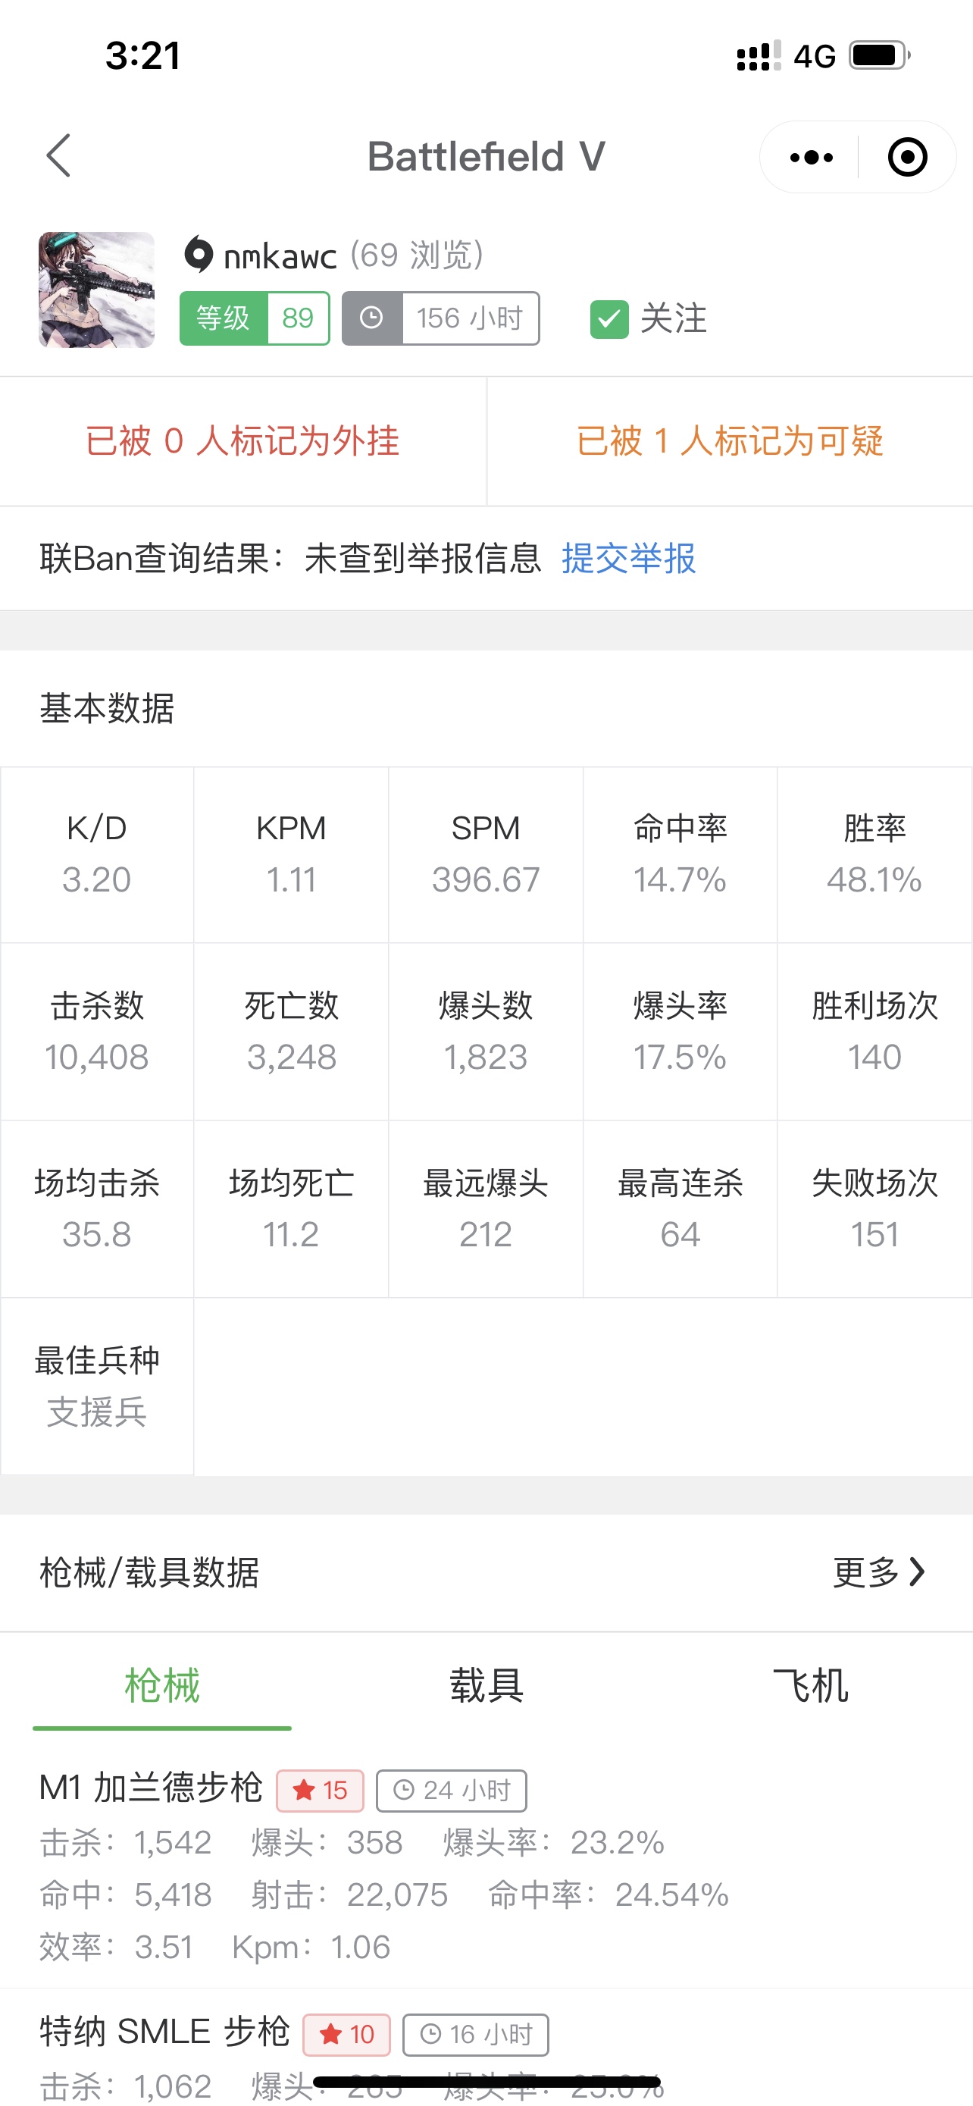Tap the circular close mini program icon
The width and height of the screenshot is (973, 2106).
907,157
